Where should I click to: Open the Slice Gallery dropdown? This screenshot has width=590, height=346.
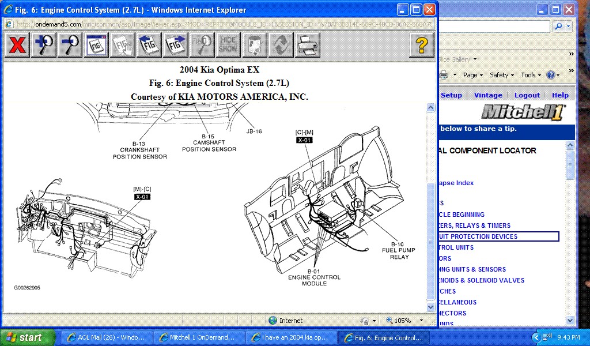point(475,59)
